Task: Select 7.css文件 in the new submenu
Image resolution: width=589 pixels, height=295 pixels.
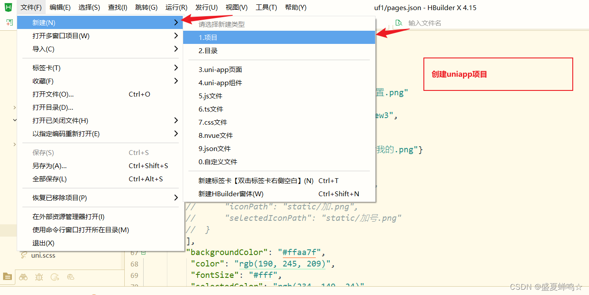Action: pos(279,122)
